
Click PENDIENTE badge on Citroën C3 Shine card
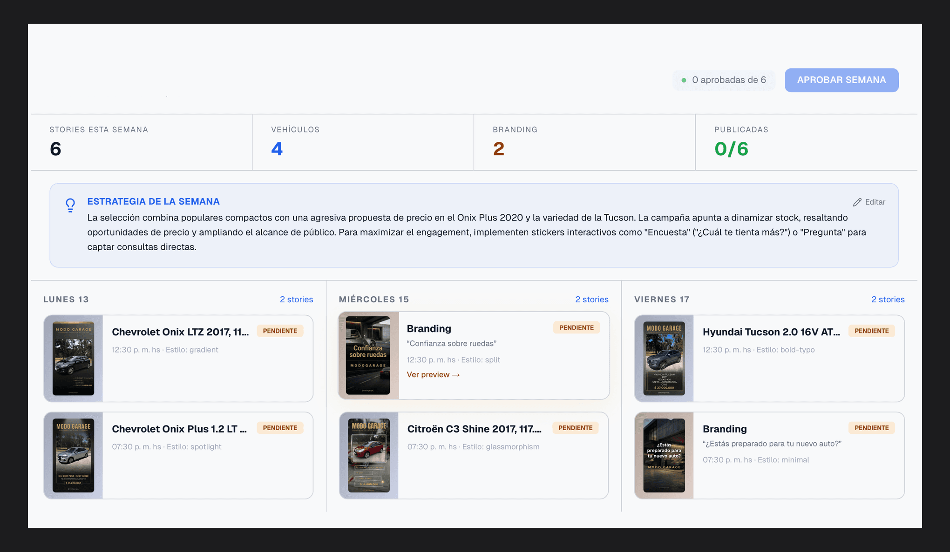point(576,428)
